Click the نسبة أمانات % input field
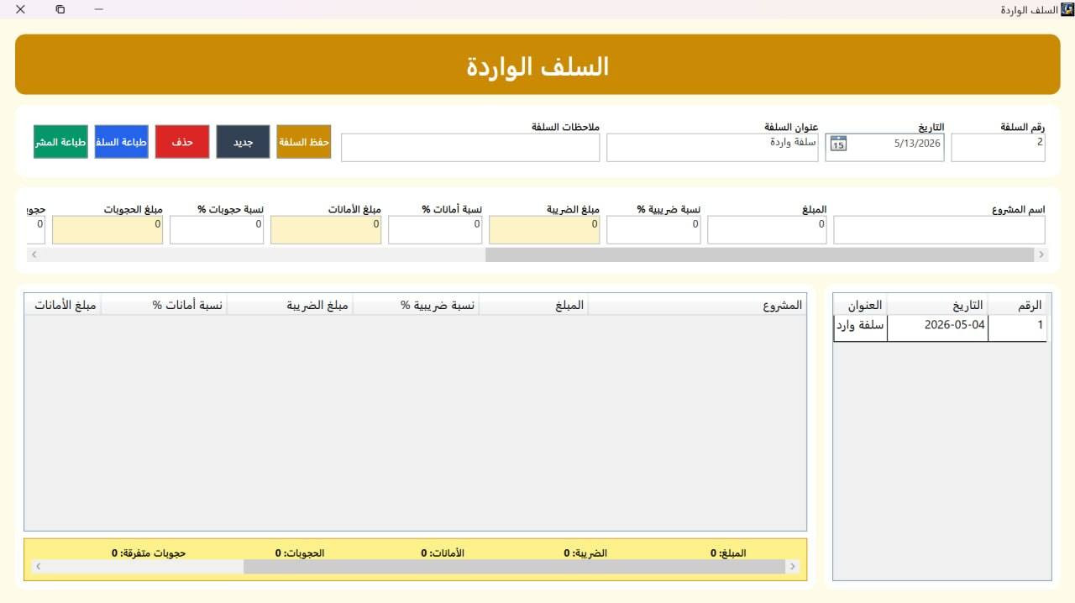 [435, 230]
